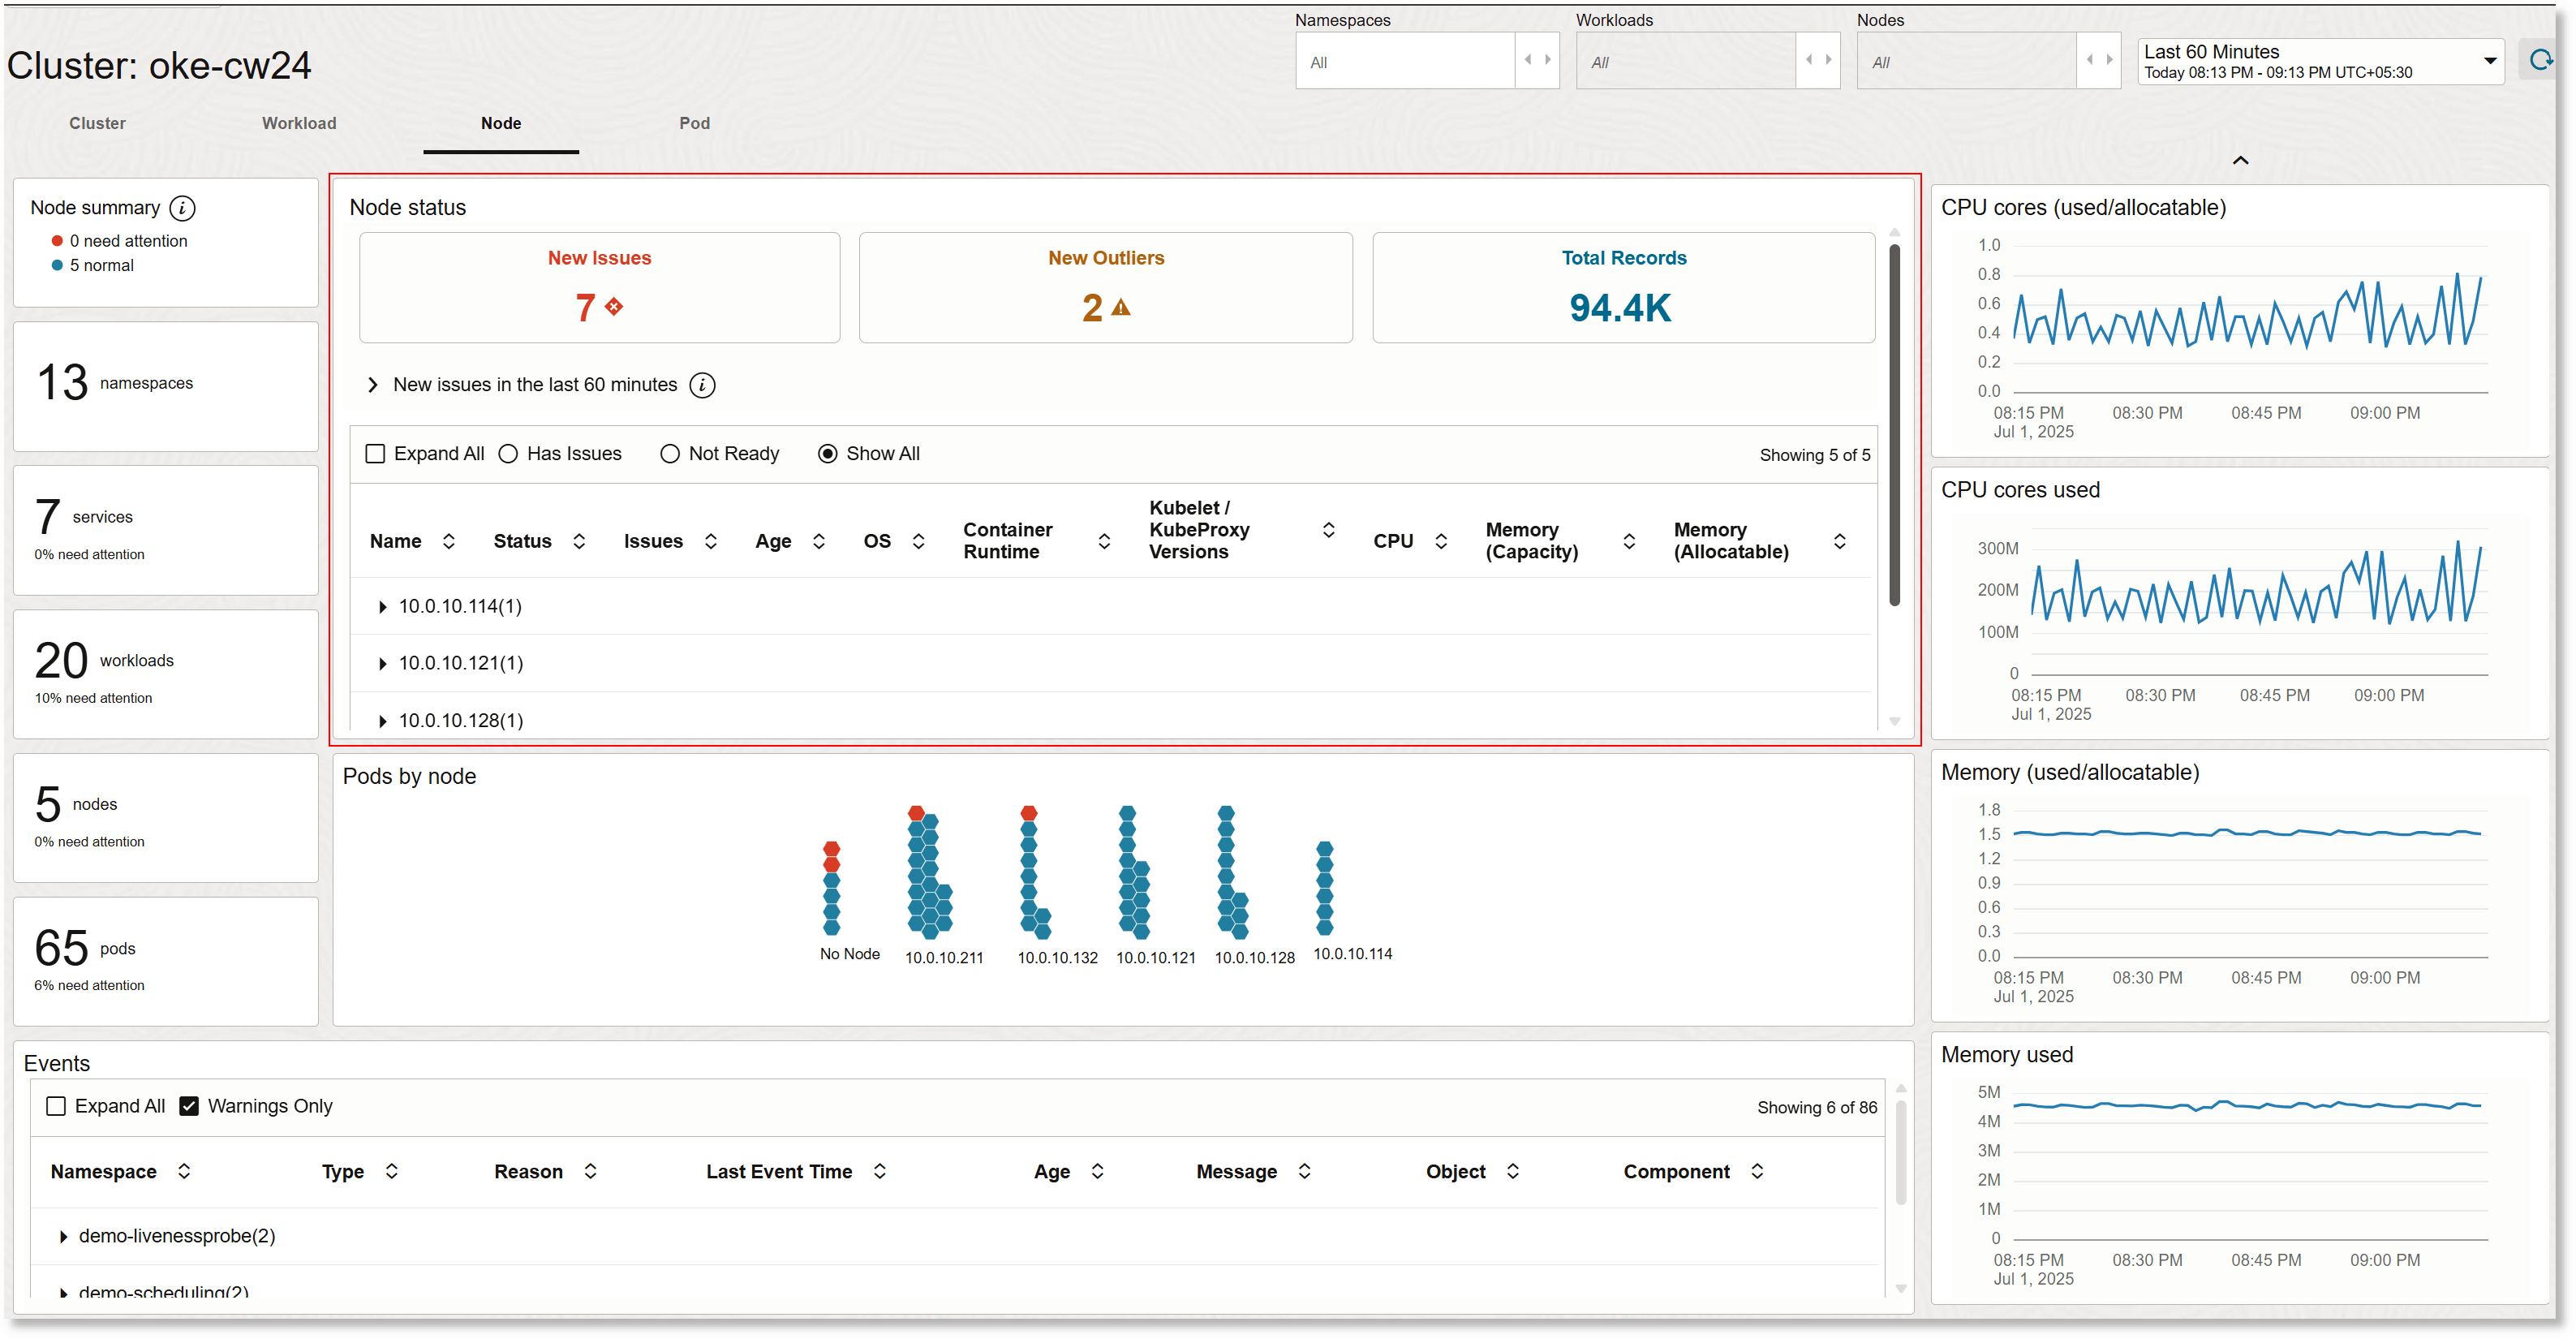
Task: Switch to the Workload tab
Action: pos(299,123)
